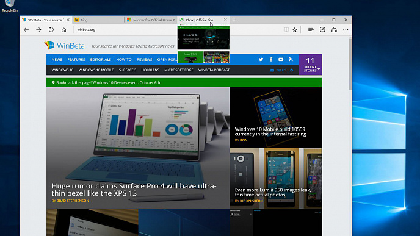Open the Share icon in toolbar

334,30
